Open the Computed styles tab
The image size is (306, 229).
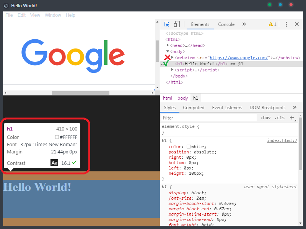point(194,107)
